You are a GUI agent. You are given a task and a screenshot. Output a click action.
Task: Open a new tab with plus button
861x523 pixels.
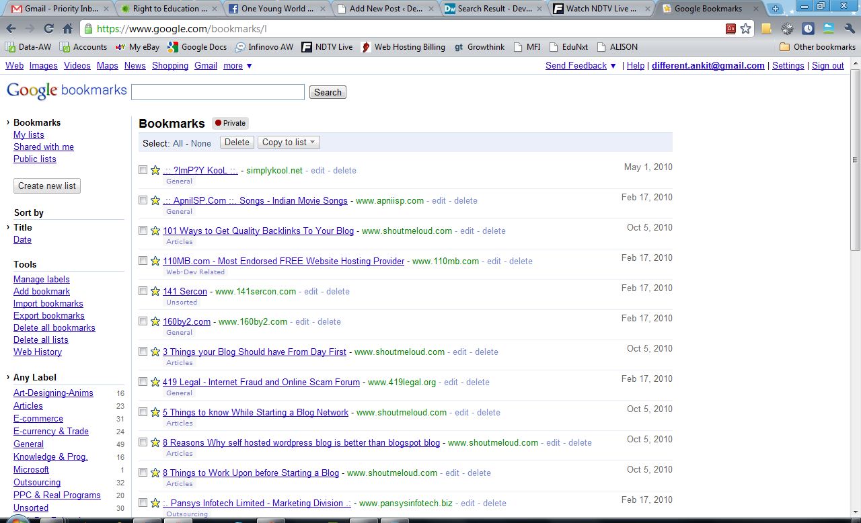tap(776, 9)
